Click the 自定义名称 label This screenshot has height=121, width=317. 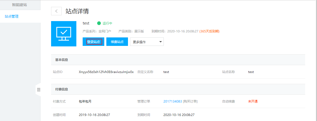click(x=145, y=72)
